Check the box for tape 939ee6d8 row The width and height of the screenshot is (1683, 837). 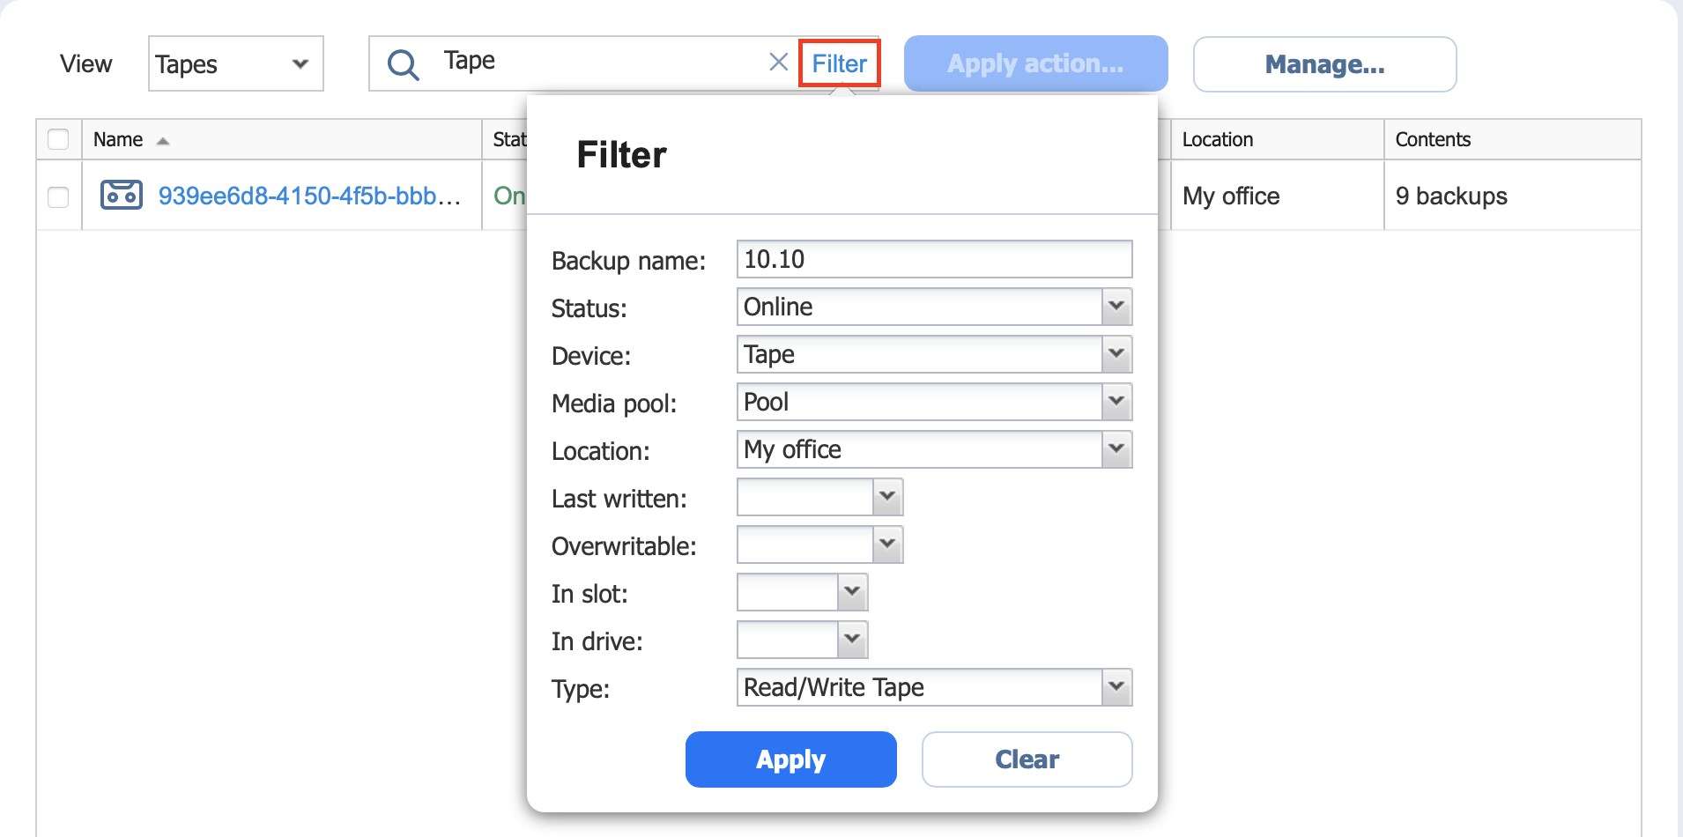click(58, 196)
